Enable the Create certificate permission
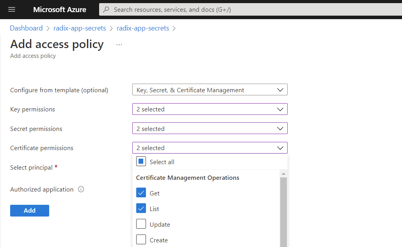Image resolution: width=402 pixels, height=247 pixels. pyautogui.click(x=141, y=240)
